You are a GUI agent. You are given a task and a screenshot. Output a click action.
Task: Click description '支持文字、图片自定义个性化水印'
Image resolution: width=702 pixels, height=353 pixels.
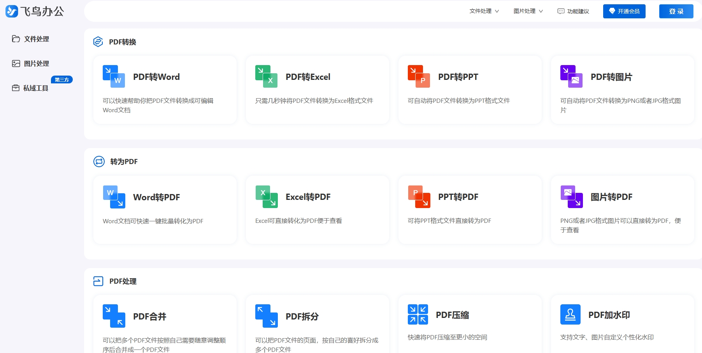click(x=607, y=337)
